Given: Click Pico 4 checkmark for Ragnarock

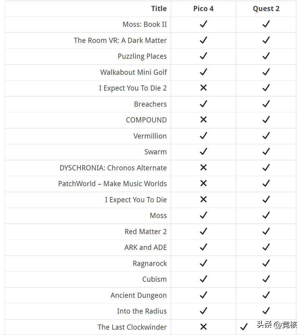Looking at the screenshot, I should (203, 263).
